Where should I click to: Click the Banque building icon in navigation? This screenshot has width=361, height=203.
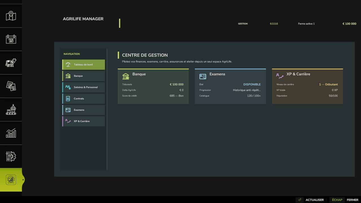68,76
